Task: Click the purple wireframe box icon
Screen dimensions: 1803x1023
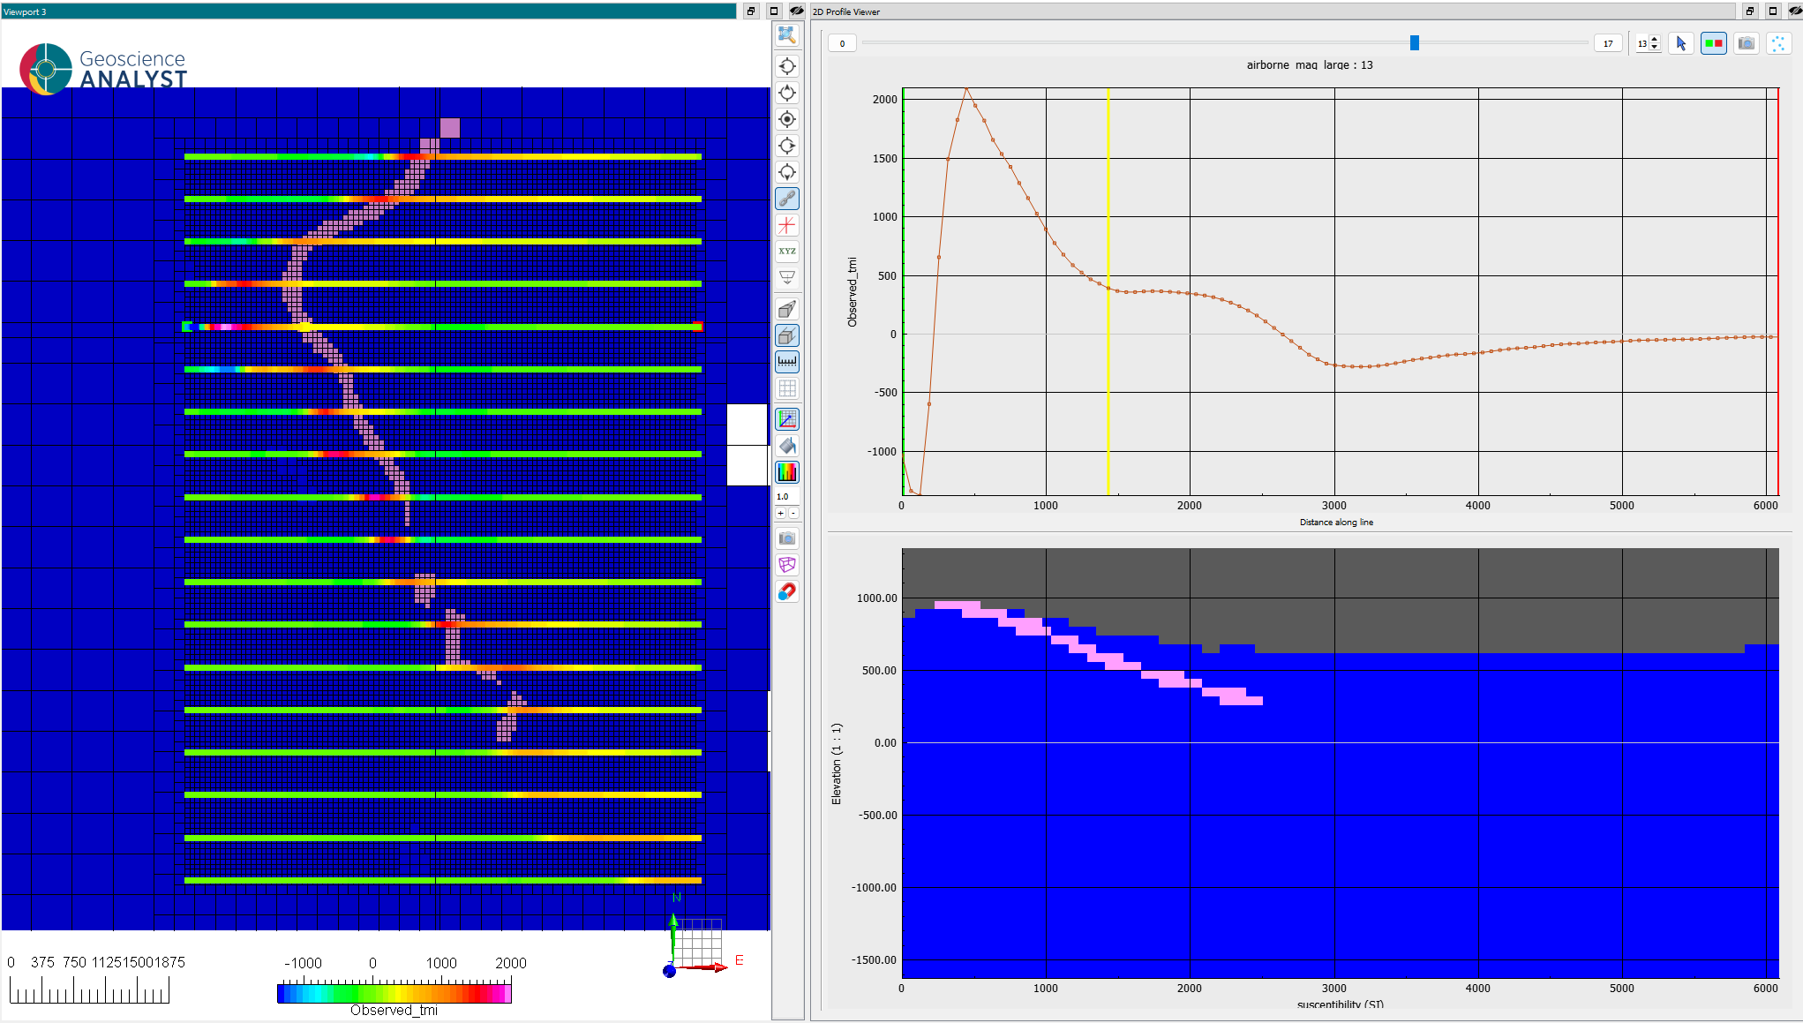Action: (786, 565)
